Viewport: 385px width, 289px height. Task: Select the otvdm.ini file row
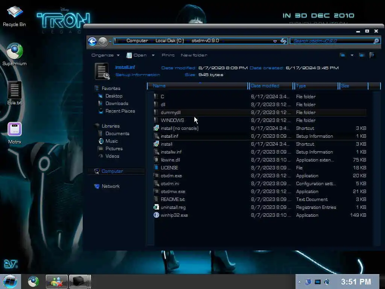(259, 183)
